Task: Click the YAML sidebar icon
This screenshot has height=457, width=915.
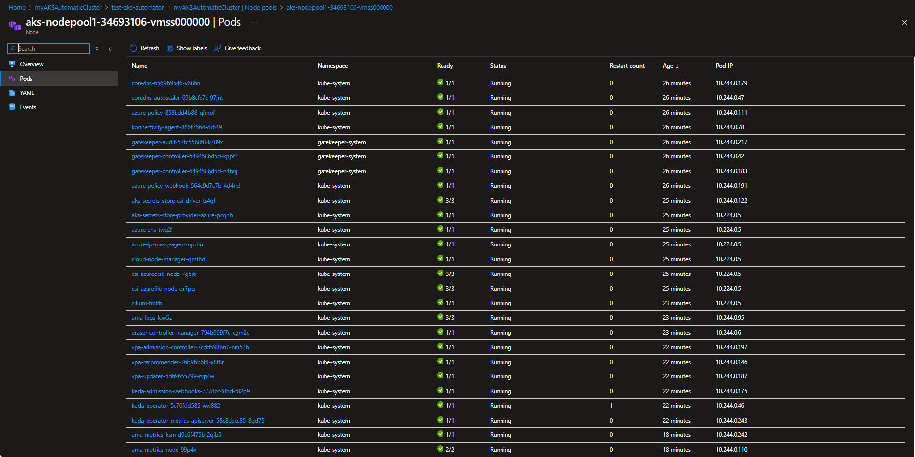Action: [12, 93]
